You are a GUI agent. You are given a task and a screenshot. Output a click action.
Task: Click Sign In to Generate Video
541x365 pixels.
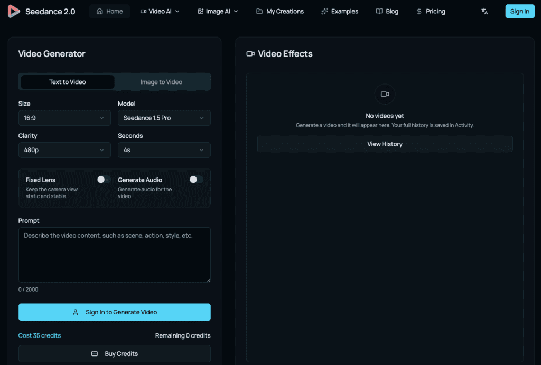[115, 312]
